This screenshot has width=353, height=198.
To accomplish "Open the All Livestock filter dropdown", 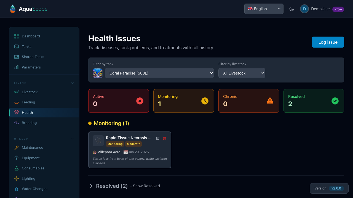I will click(x=242, y=73).
